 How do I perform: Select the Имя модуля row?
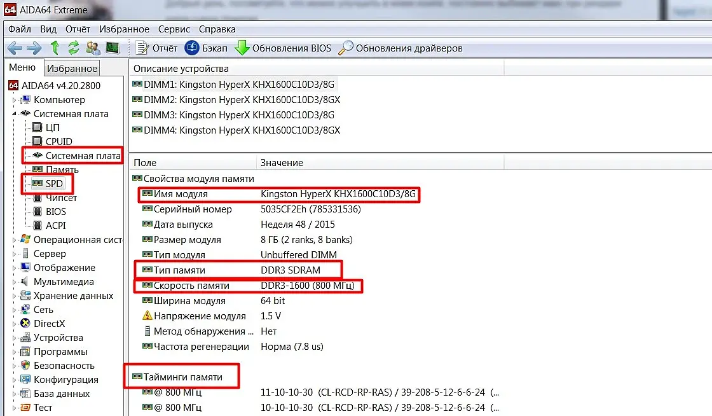pos(279,194)
